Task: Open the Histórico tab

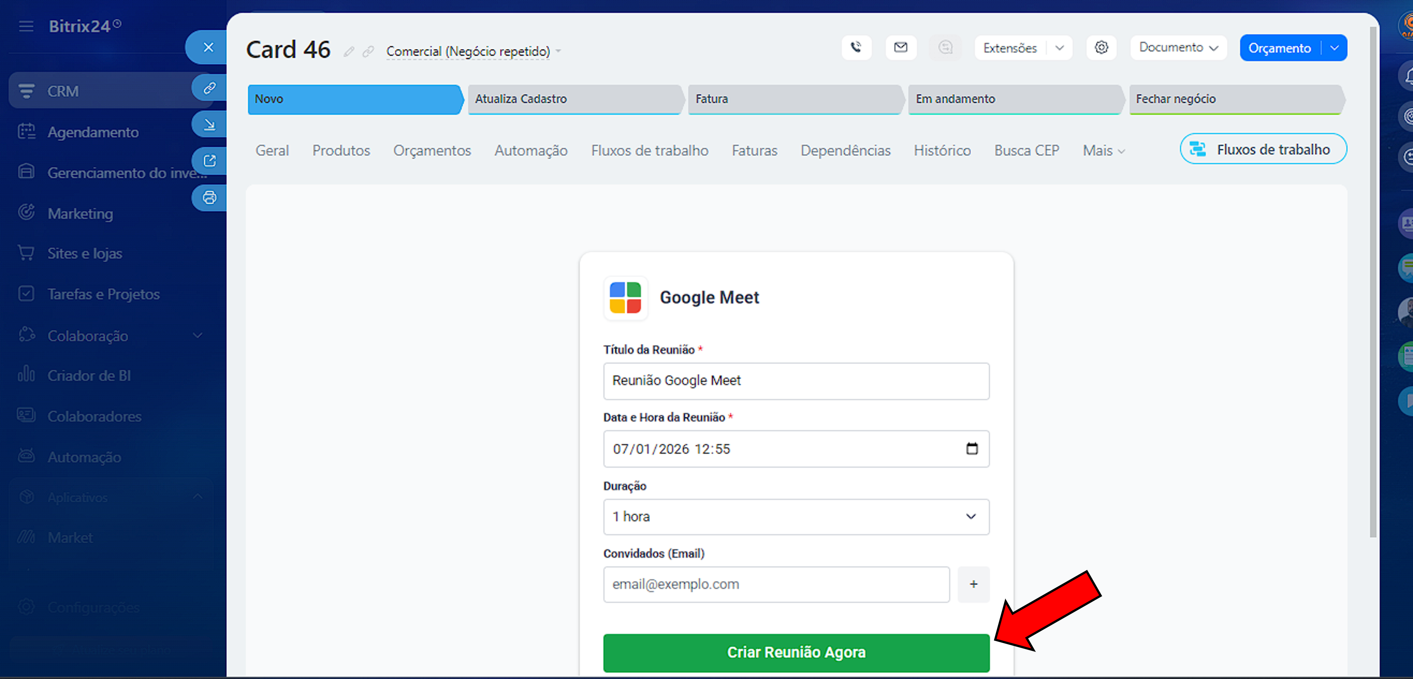Action: click(x=942, y=151)
